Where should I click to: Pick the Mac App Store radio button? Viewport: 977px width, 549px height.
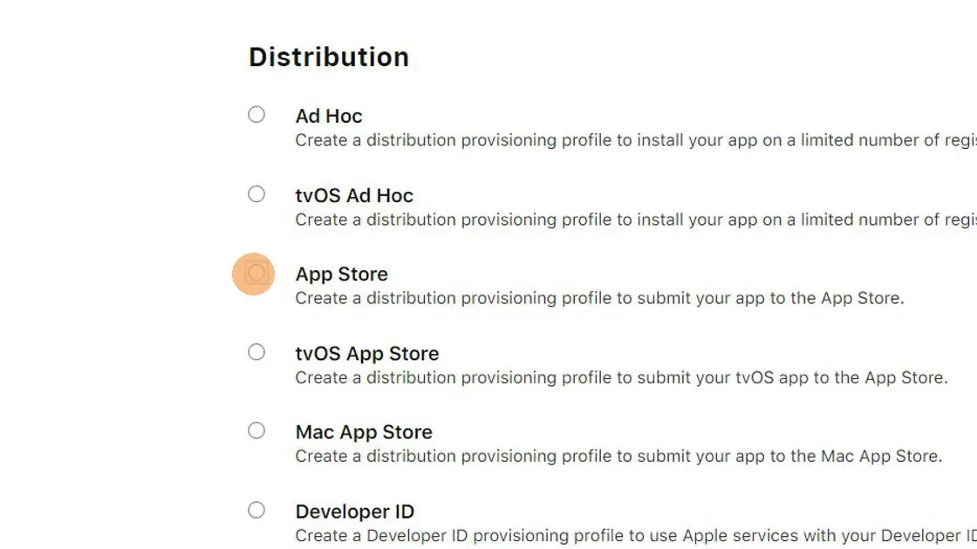pos(256,430)
